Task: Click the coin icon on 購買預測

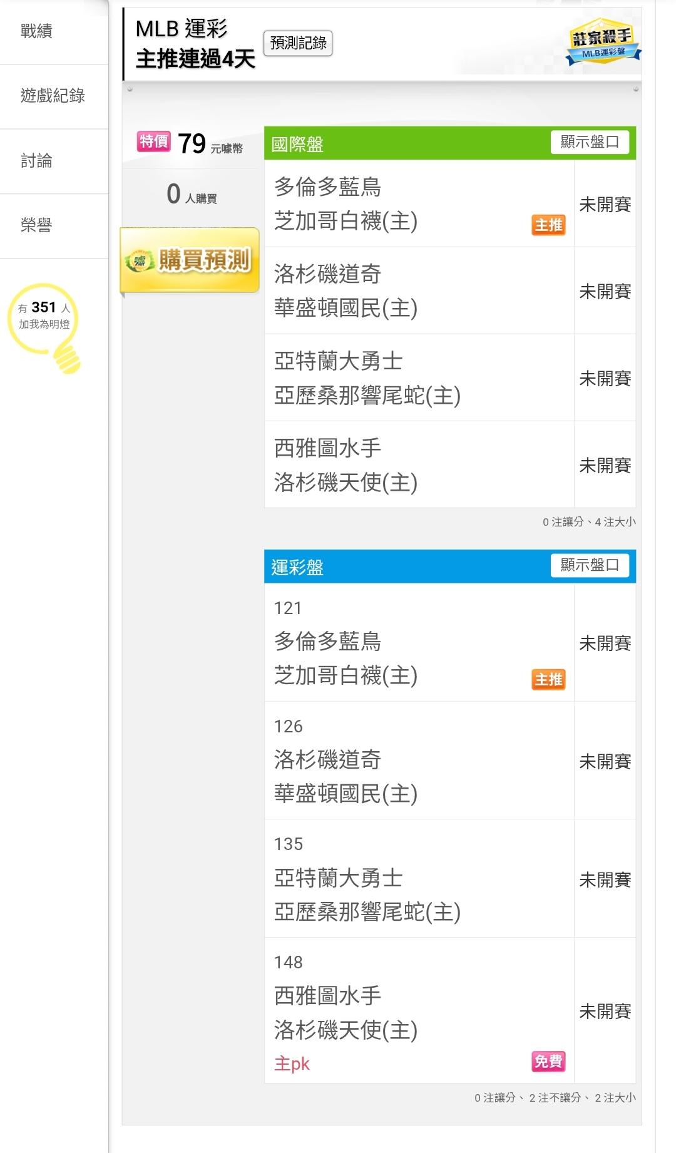Action: coord(140,262)
